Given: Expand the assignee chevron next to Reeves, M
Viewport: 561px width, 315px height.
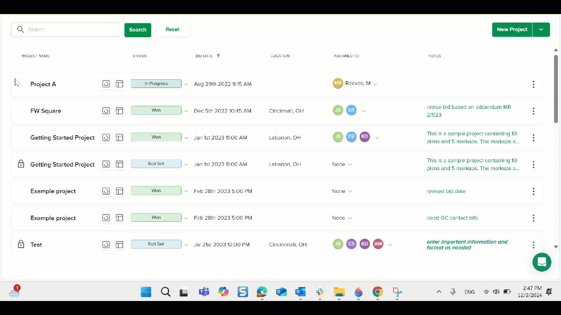Looking at the screenshot, I should point(375,84).
